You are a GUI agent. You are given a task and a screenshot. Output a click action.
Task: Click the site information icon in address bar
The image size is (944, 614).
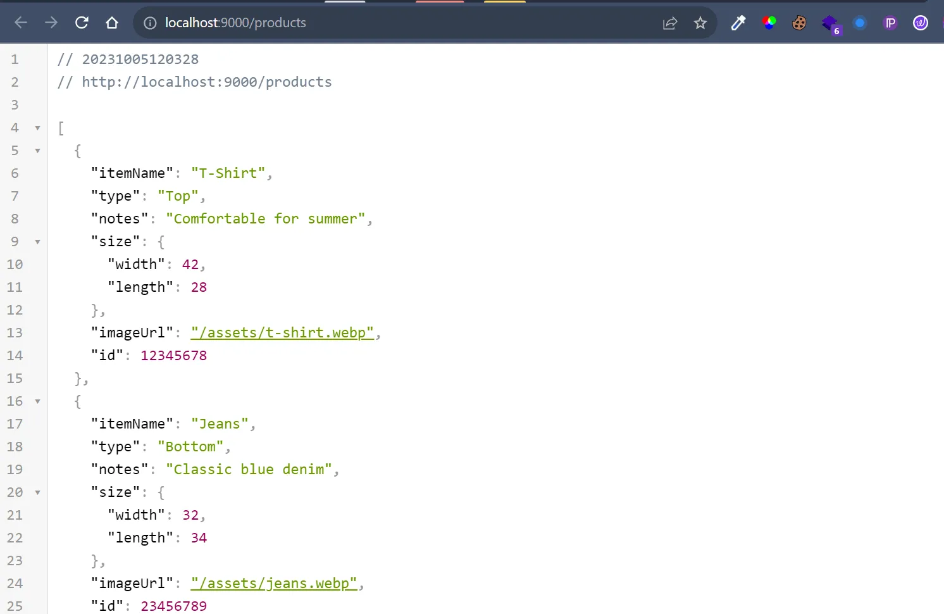[150, 23]
